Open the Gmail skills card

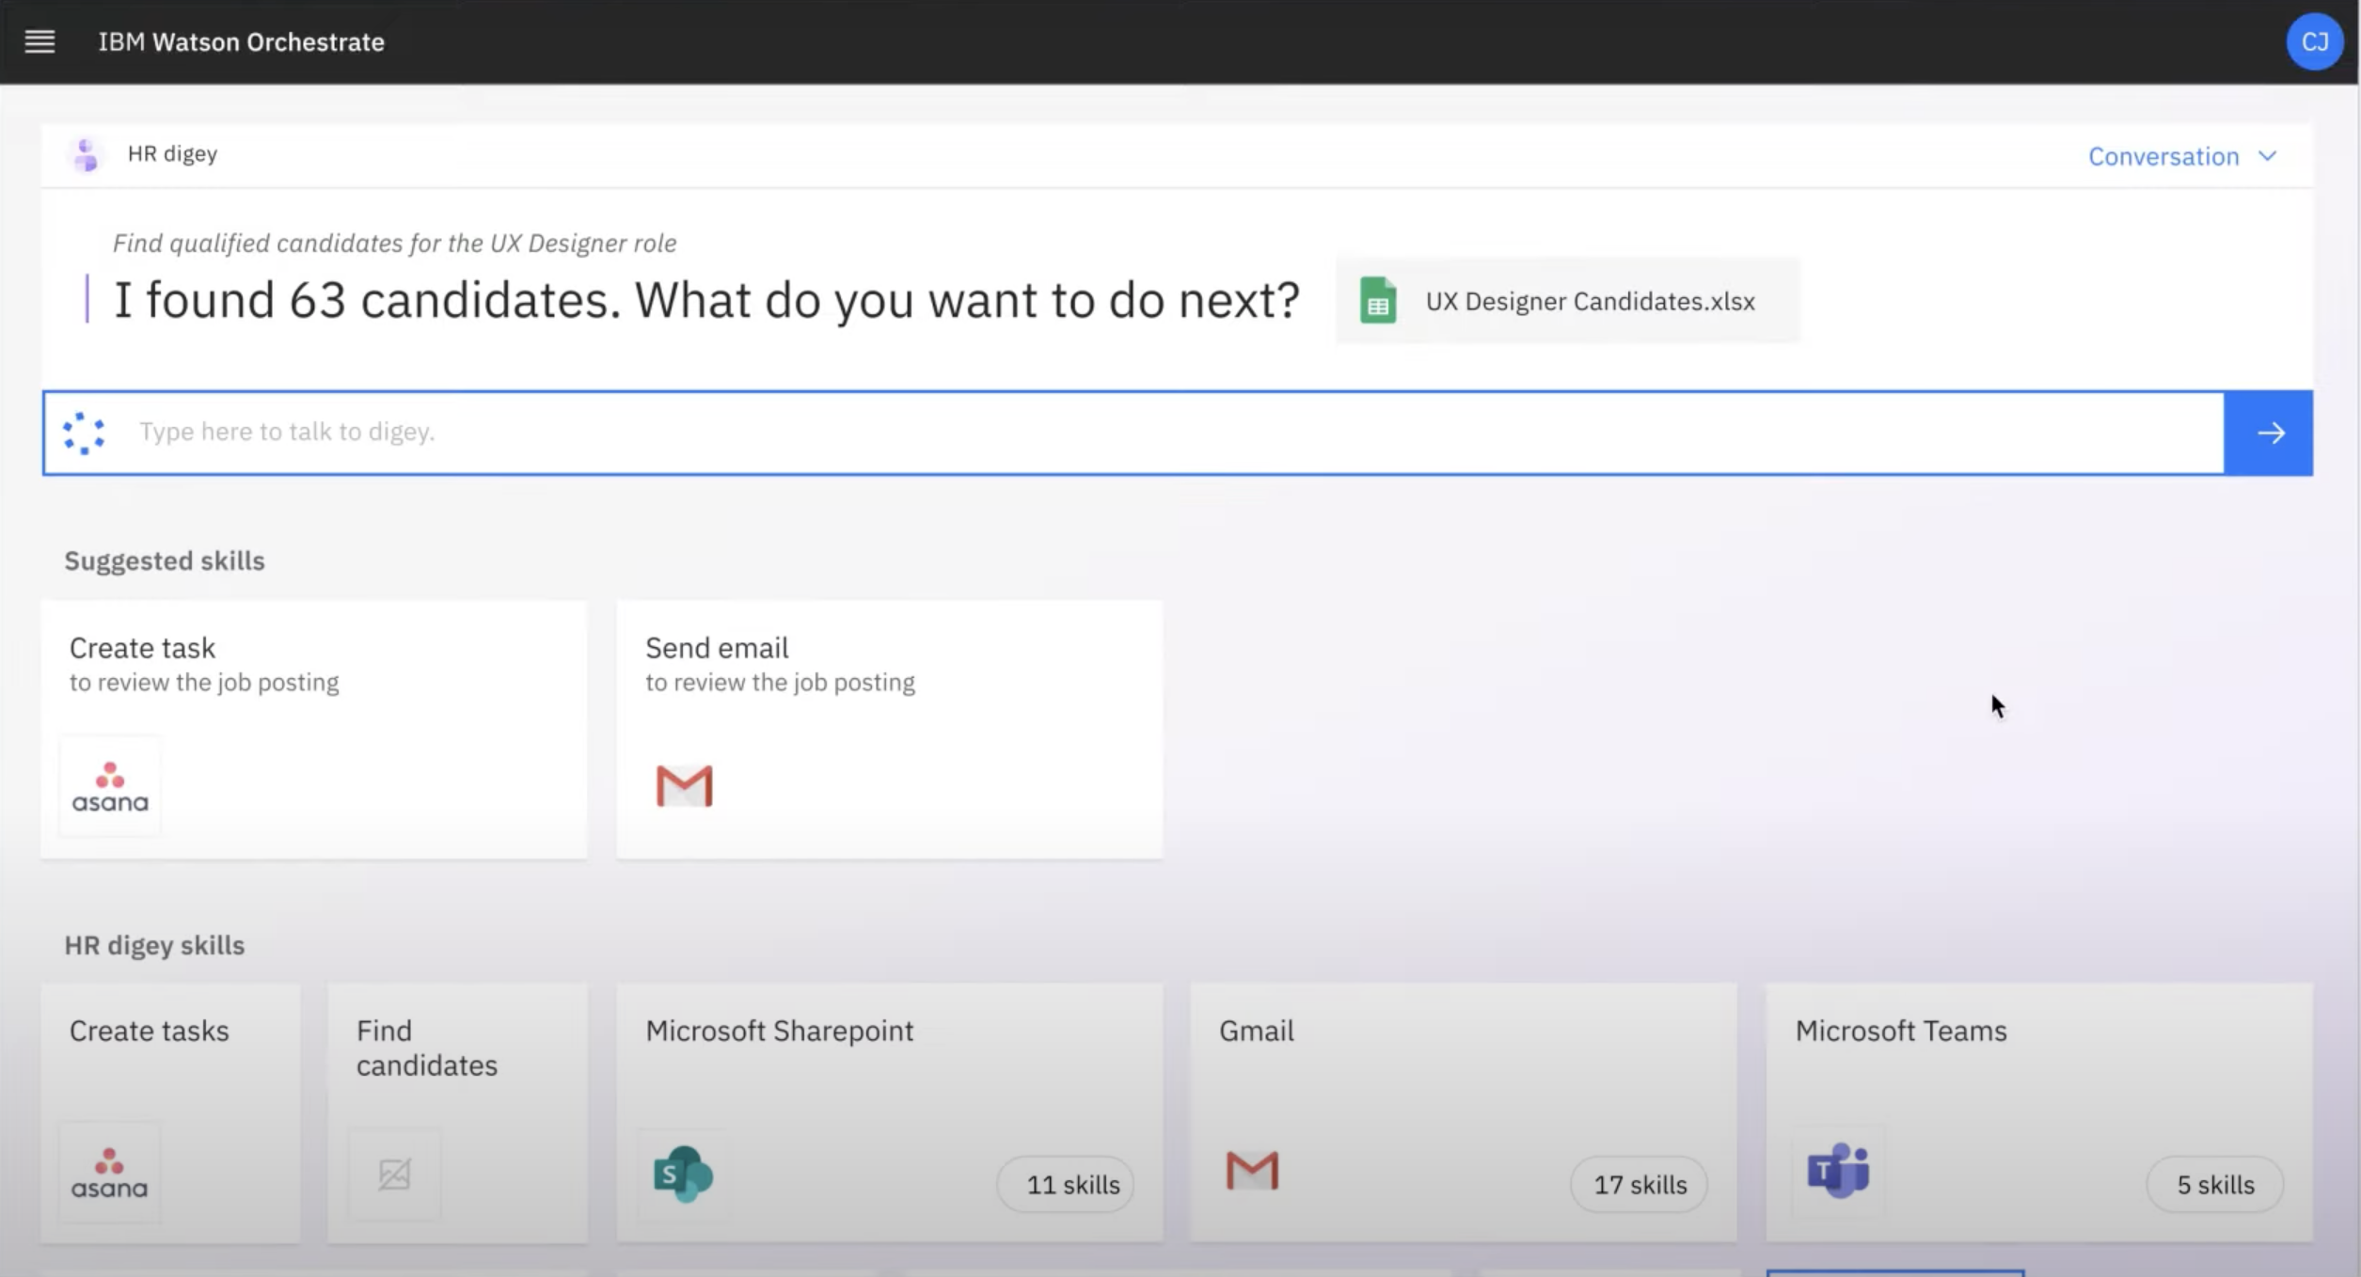[x=1464, y=1112]
